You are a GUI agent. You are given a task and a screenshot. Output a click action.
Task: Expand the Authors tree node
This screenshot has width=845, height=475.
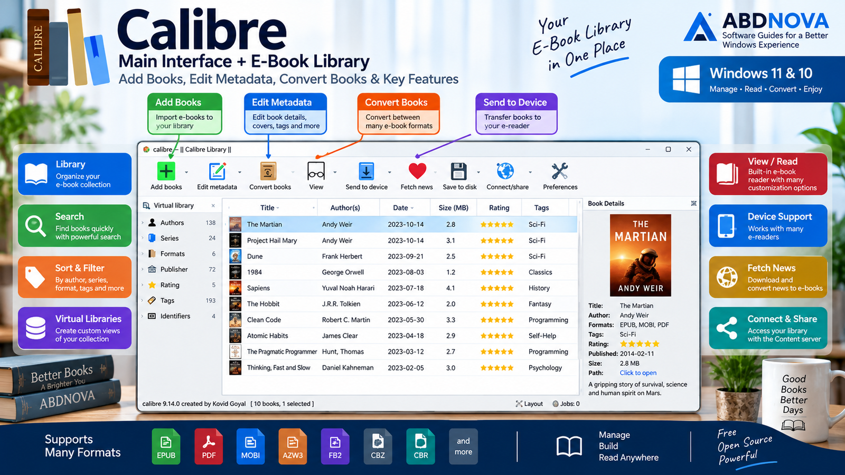click(x=143, y=223)
